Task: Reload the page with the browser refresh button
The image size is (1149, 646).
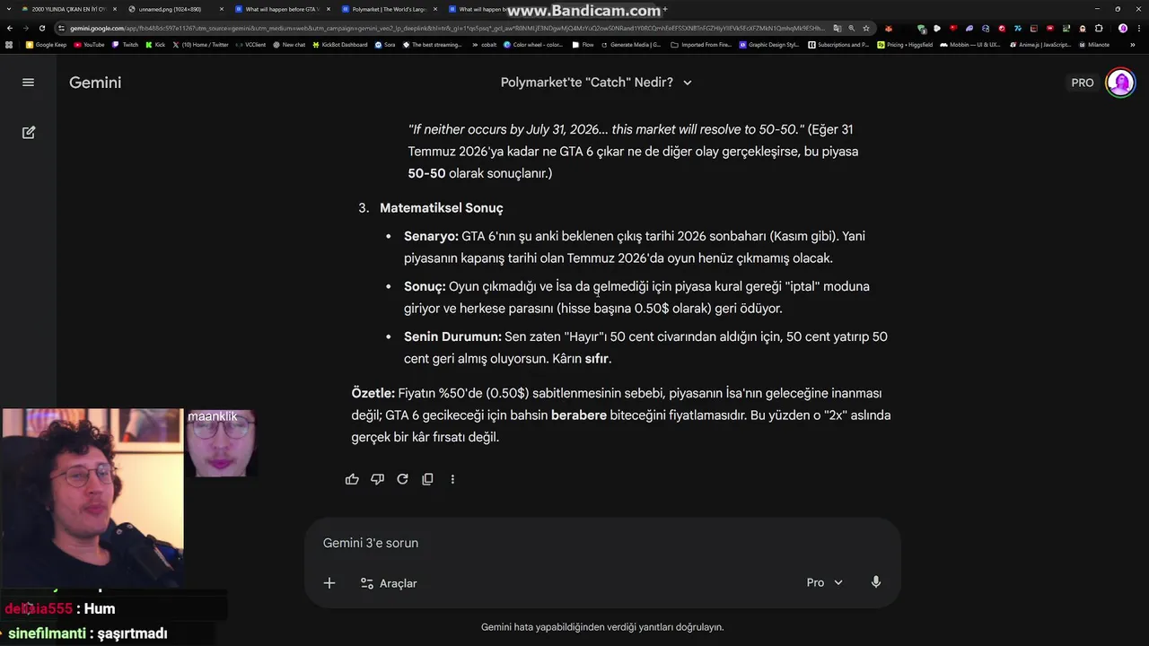Action: 41,28
